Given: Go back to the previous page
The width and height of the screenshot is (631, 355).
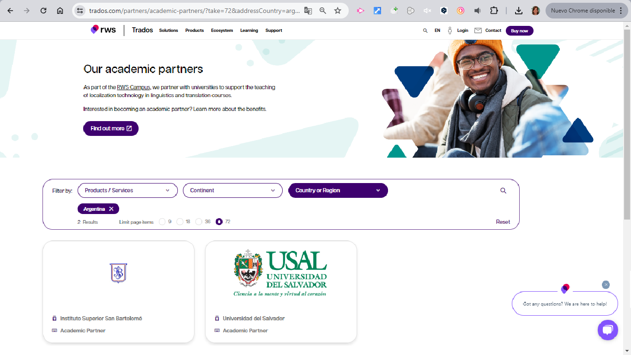Looking at the screenshot, I should (10, 11).
